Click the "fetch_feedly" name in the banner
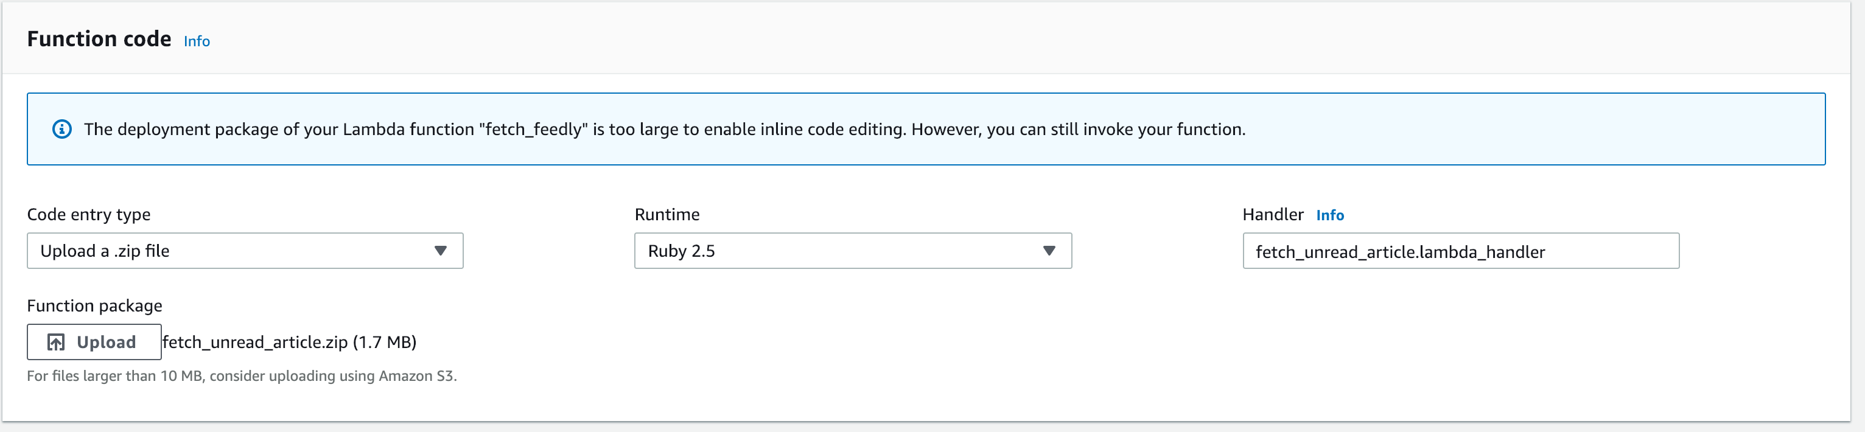Image resolution: width=1865 pixels, height=432 pixels. [533, 130]
